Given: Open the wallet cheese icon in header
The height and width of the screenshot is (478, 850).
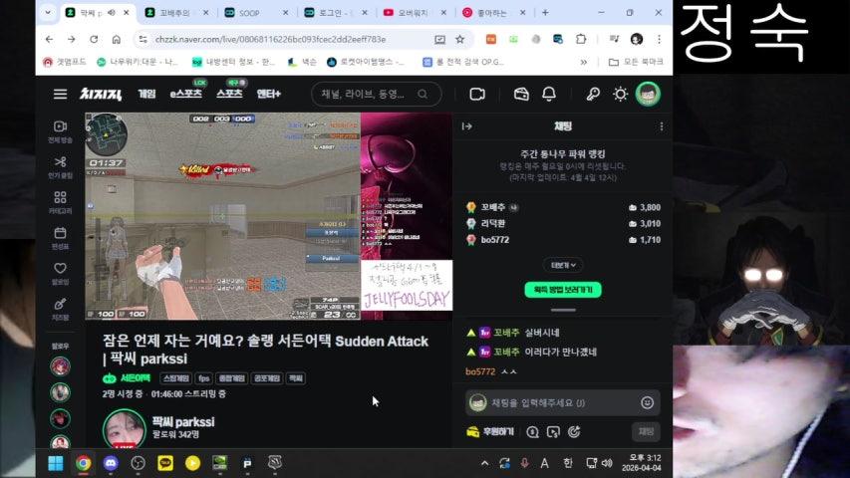Looking at the screenshot, I should pos(521,94).
